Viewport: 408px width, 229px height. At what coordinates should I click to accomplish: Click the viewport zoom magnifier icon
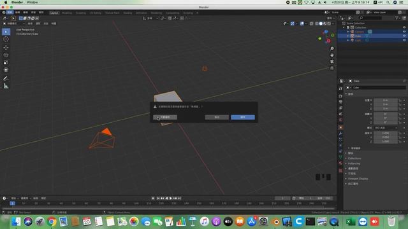click(x=332, y=48)
